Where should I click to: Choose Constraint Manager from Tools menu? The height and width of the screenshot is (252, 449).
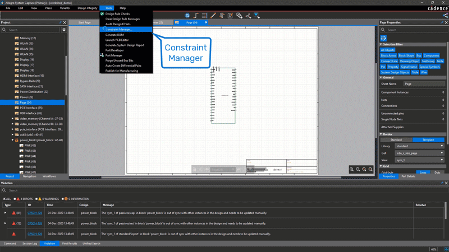click(126, 30)
